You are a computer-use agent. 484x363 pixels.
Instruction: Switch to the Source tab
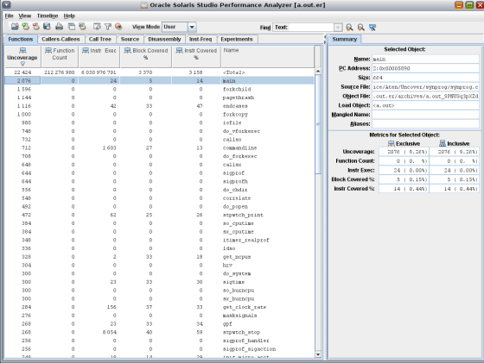point(130,39)
